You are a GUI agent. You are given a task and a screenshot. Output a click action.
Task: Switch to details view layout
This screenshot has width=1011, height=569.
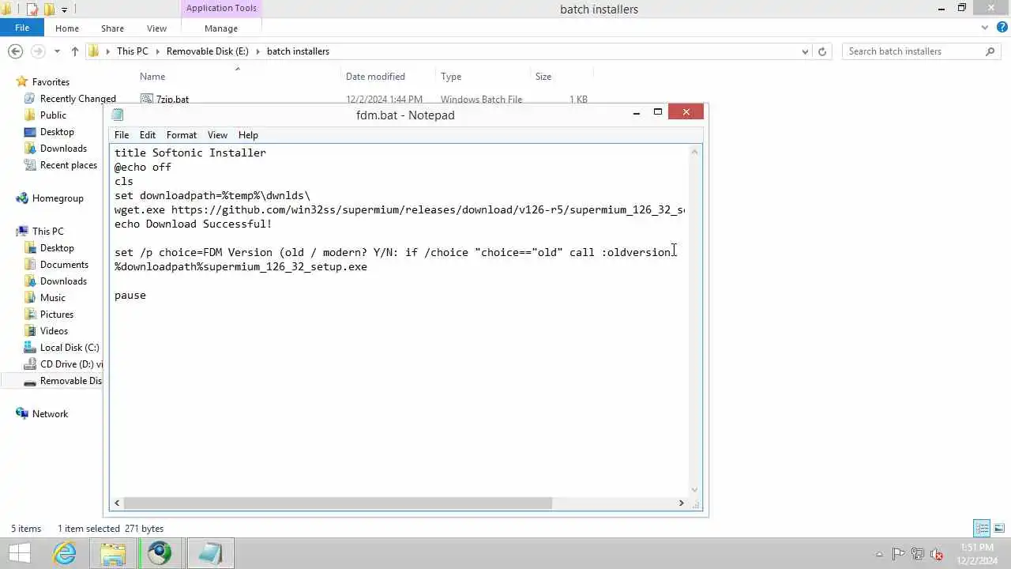pyautogui.click(x=982, y=528)
